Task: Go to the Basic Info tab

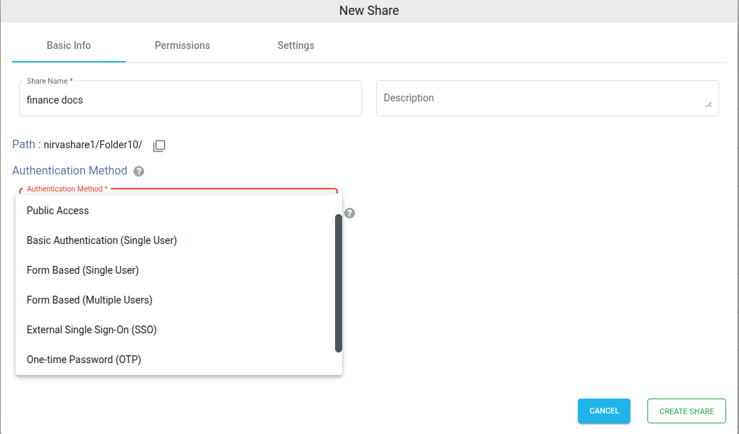Action: click(68, 45)
